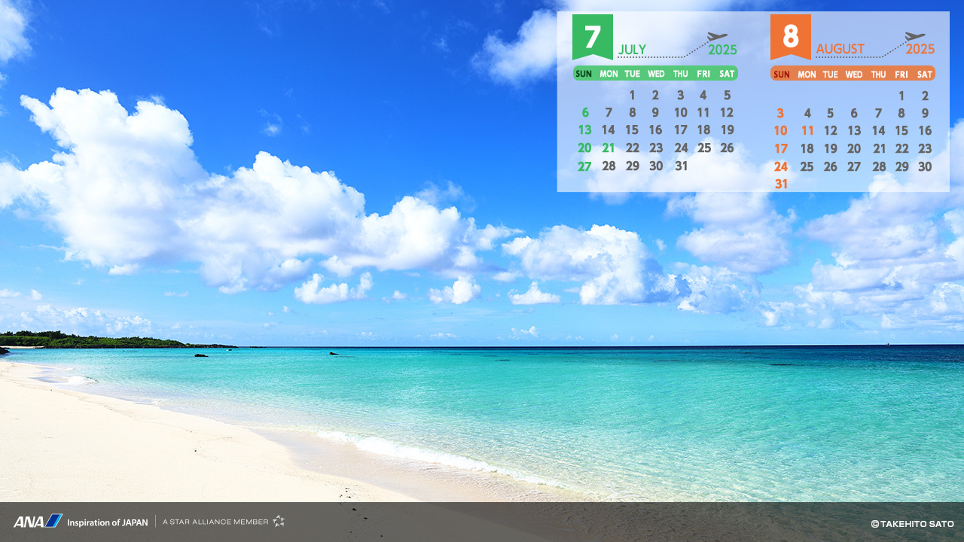Choose August 15 in the calendar
This screenshot has width=964, height=542.
(x=901, y=131)
